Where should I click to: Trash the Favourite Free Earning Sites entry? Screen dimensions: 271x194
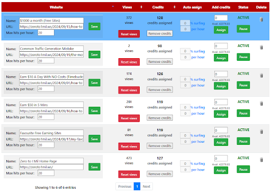click(261, 132)
